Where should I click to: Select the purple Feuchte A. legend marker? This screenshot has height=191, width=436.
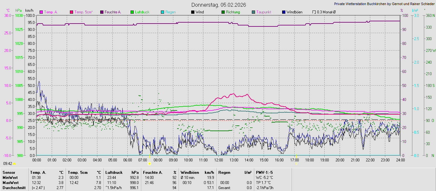pos(102,12)
